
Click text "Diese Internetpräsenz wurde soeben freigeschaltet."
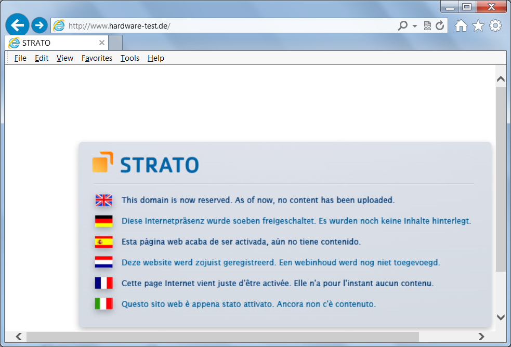[219, 221]
